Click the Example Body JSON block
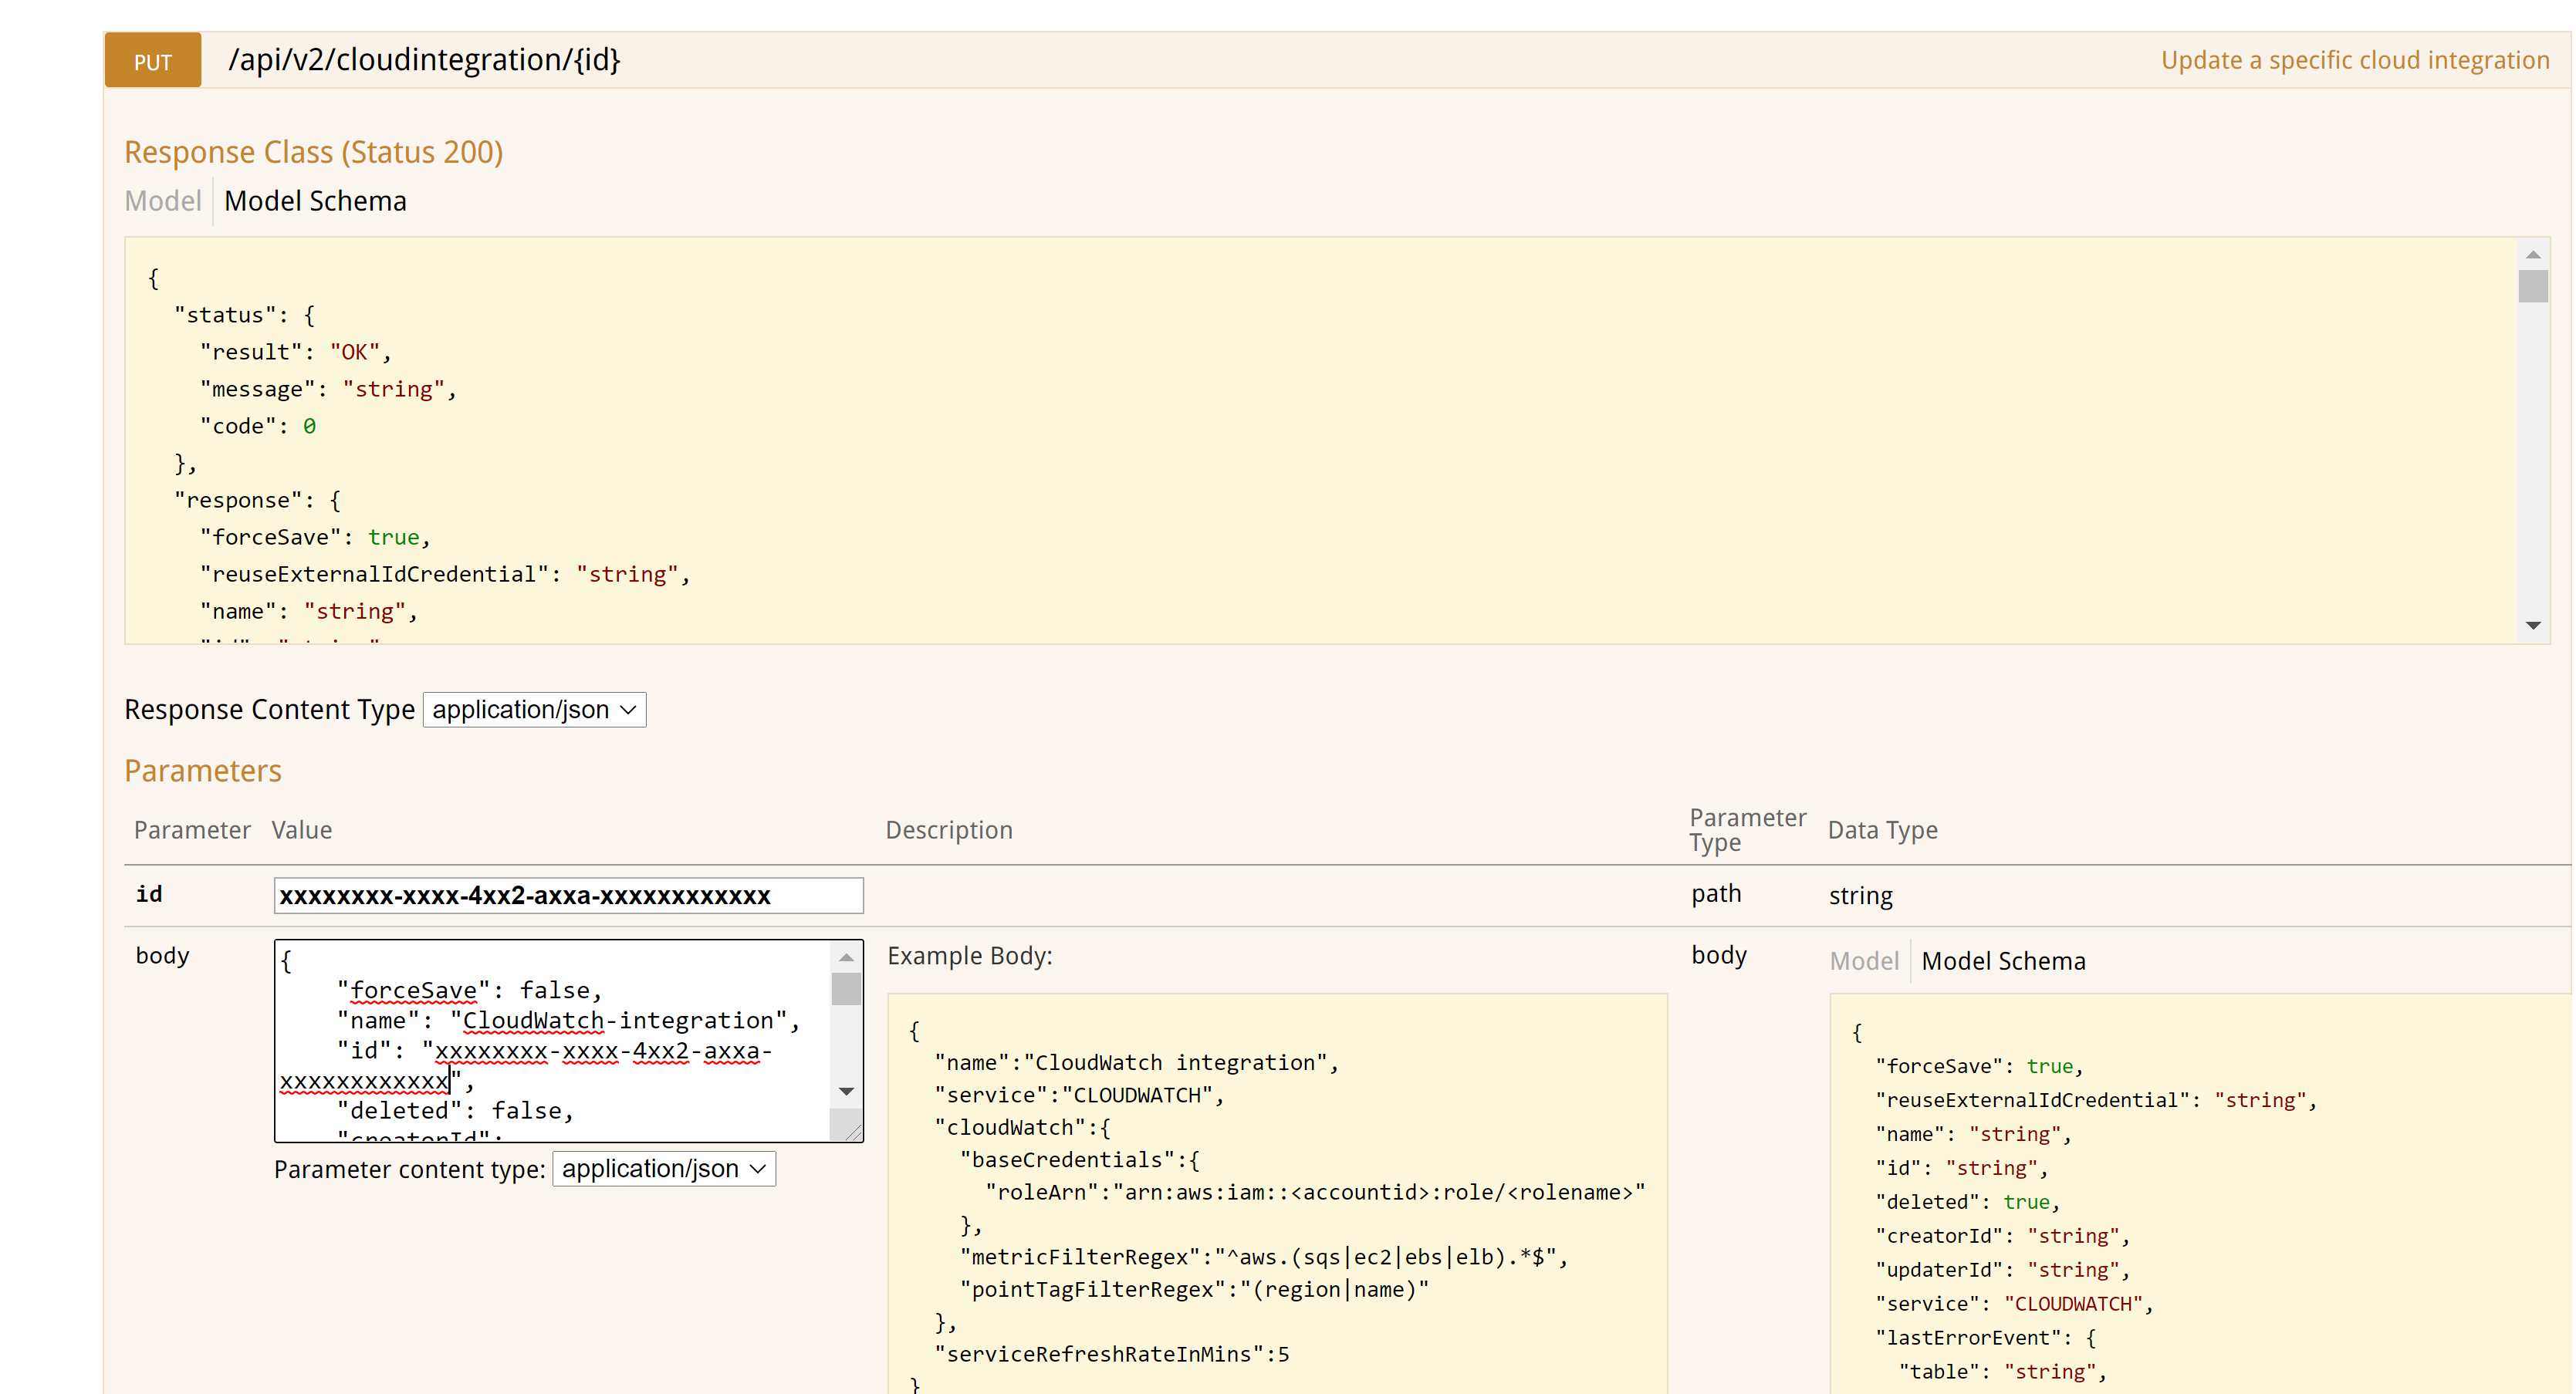This screenshot has height=1394, width=2576. click(x=1276, y=1190)
